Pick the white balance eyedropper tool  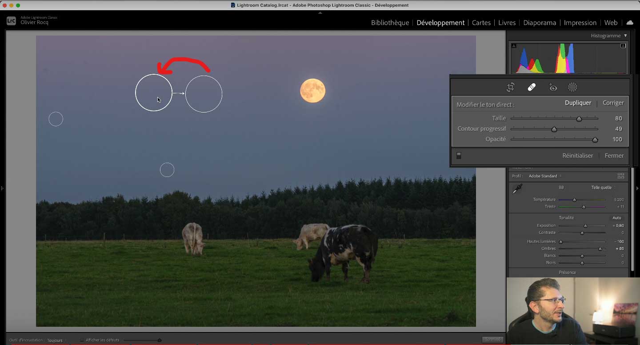tap(517, 189)
